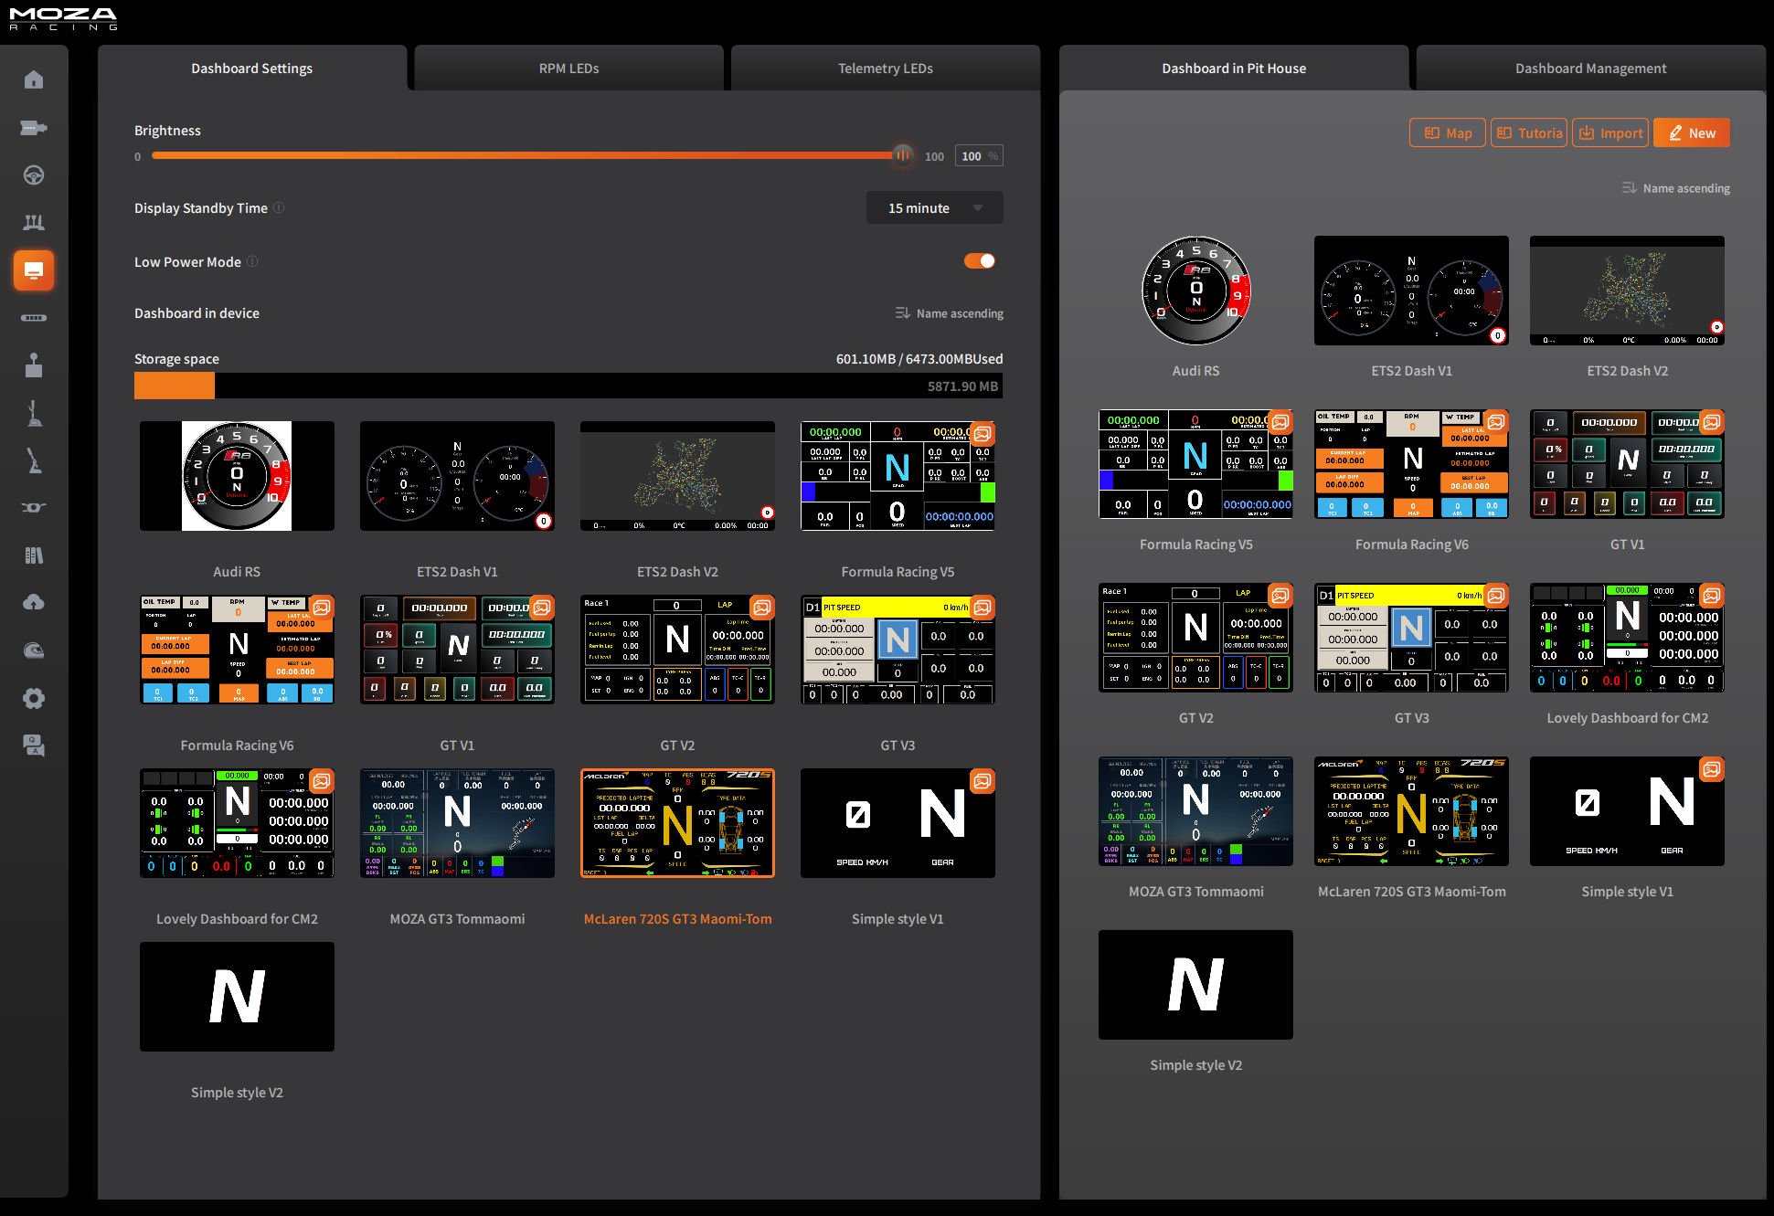Open the Home page in sidebar
Viewport: 1774px width, 1216px height.
34,79
